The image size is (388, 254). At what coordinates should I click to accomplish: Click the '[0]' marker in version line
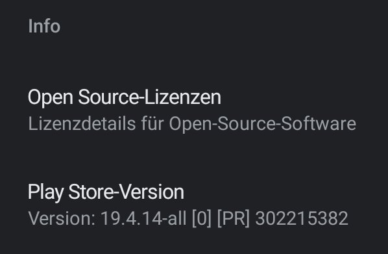pyautogui.click(x=202, y=218)
